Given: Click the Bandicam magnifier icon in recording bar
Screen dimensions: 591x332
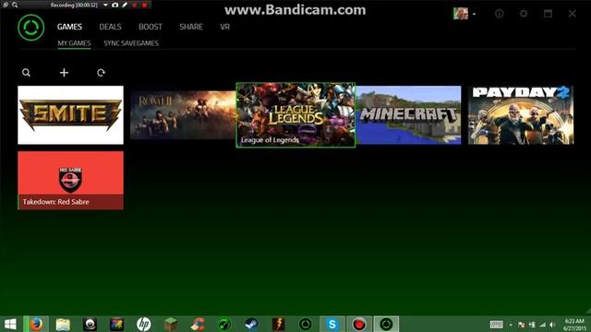Looking at the screenshot, I should [15, 5].
